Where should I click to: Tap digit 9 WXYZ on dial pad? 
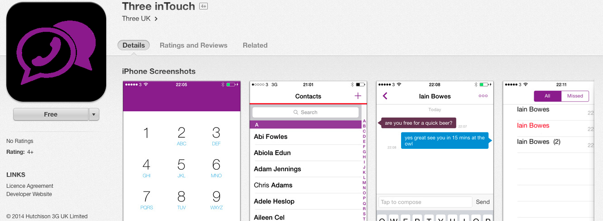216,200
